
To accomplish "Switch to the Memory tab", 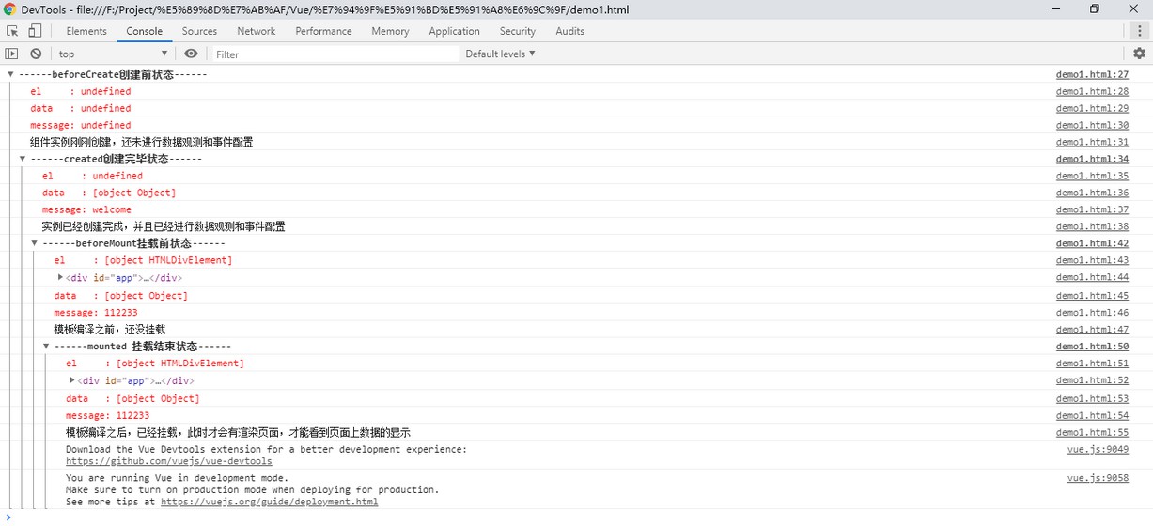I will click(x=390, y=31).
